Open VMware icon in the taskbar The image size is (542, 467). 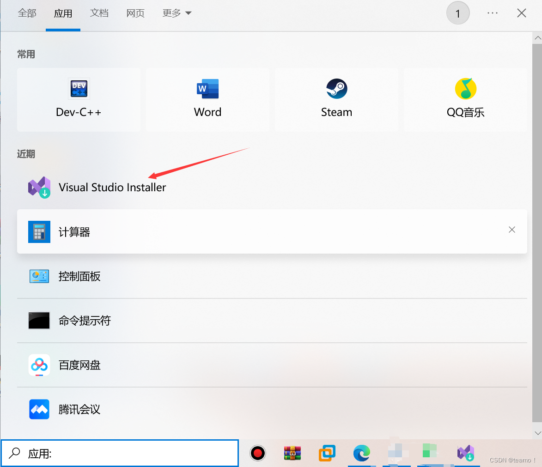tap(327, 453)
